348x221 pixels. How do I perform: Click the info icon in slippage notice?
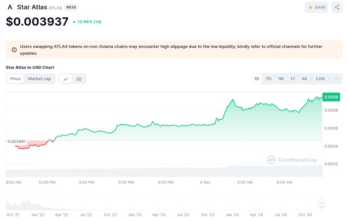click(14, 50)
